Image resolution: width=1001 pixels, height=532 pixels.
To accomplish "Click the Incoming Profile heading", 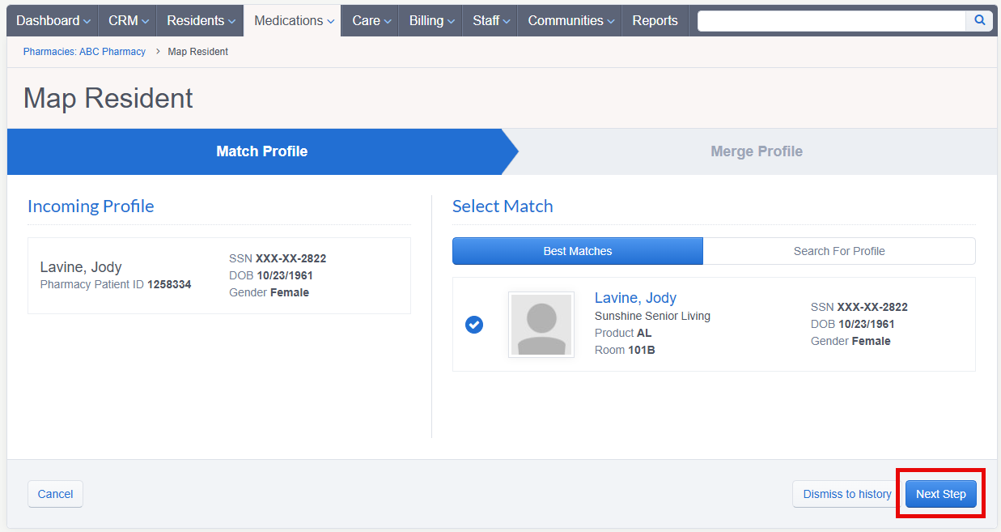I will [x=91, y=206].
